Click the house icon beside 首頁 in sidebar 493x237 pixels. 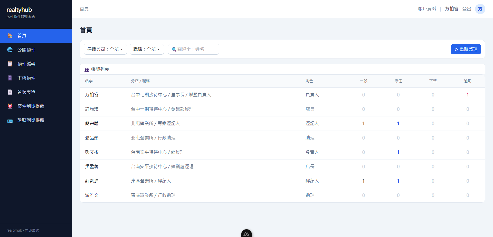[x=10, y=36]
